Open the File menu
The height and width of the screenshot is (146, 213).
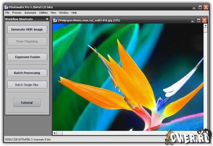[x=7, y=13]
